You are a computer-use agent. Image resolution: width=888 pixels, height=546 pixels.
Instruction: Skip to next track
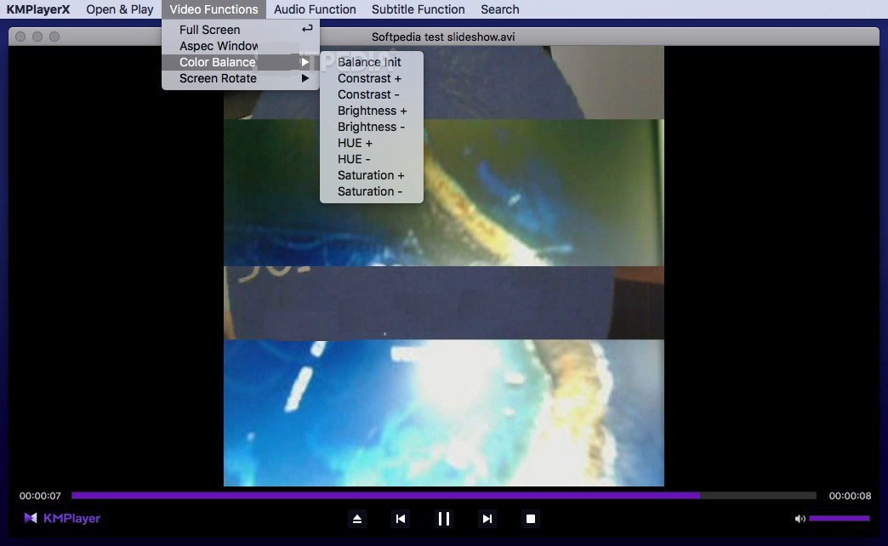(487, 519)
